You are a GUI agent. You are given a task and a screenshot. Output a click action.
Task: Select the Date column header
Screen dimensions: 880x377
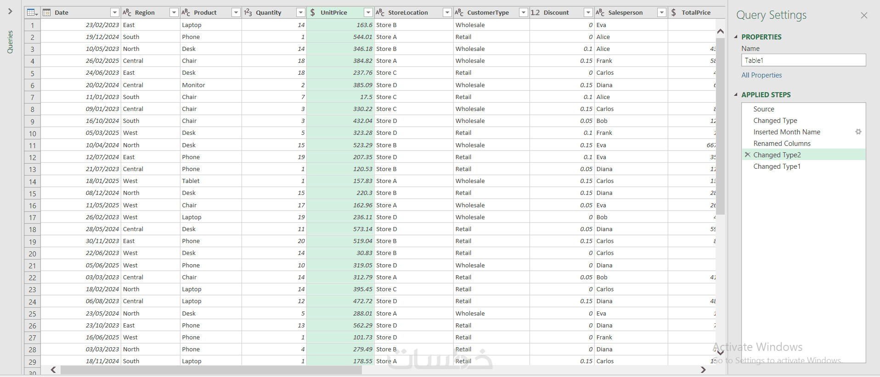(x=80, y=12)
